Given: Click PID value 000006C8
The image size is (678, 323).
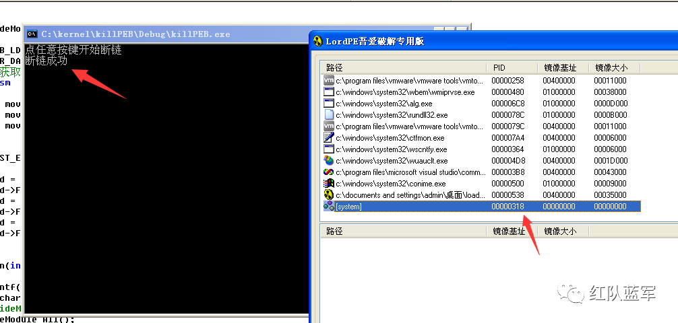Looking at the screenshot, I should pos(507,104).
